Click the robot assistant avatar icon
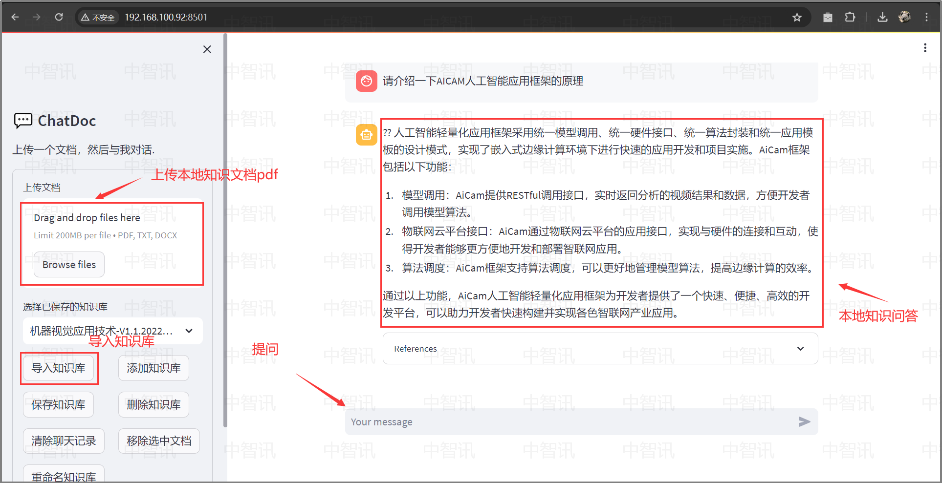Screen dimensions: 942x483 (366, 135)
